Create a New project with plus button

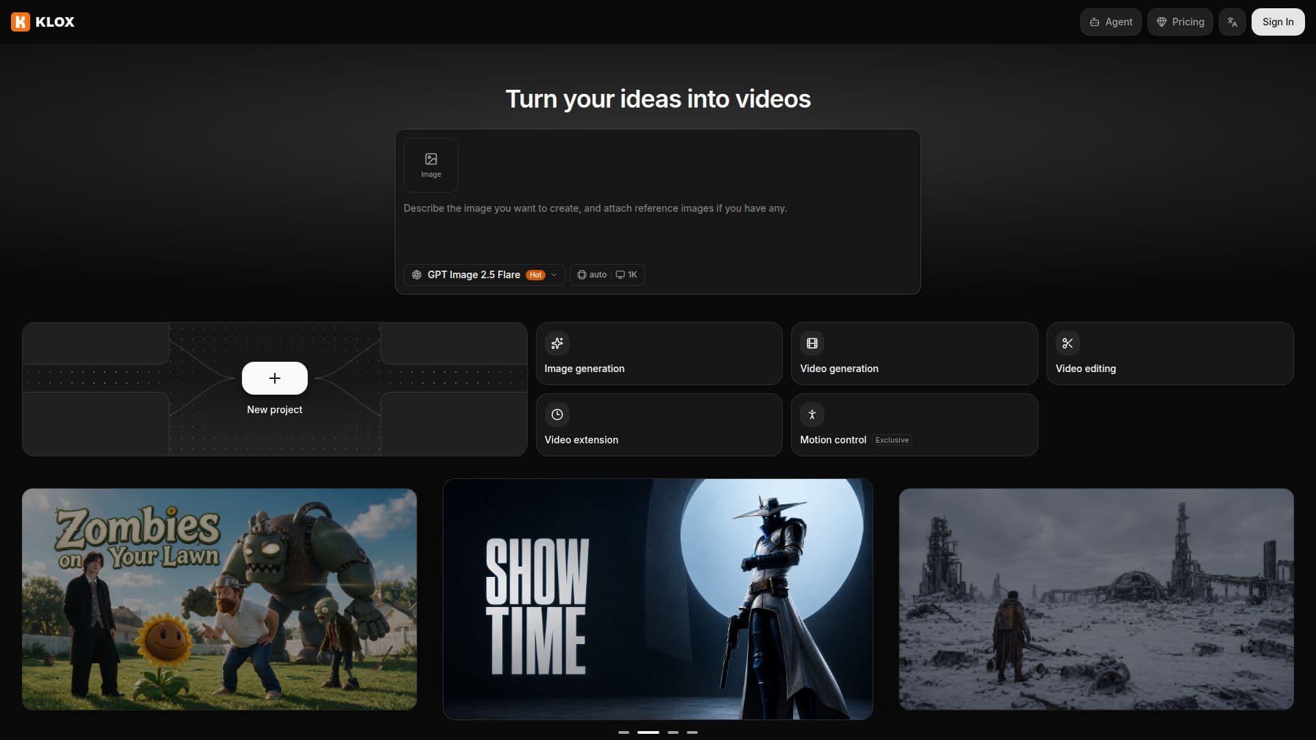274,378
